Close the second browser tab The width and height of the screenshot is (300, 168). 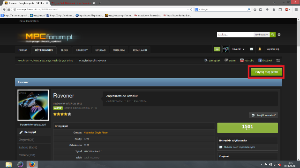(x=94, y=3)
